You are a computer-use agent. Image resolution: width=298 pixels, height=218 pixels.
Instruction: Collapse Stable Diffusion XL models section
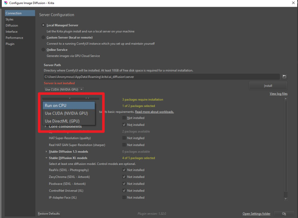[46, 158]
